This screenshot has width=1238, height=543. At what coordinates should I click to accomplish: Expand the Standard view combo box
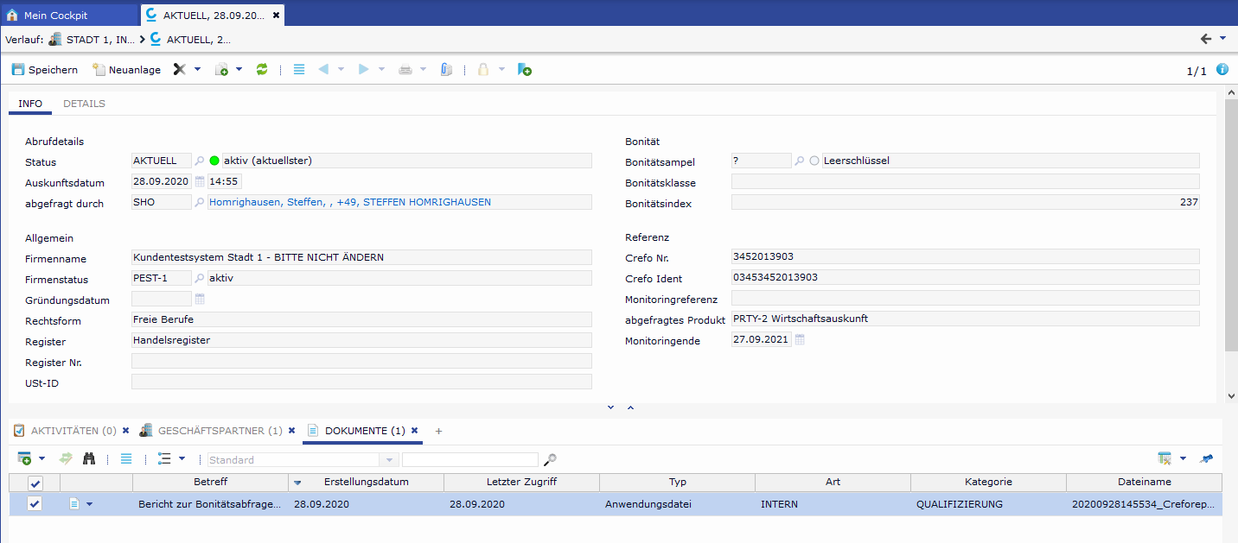[389, 460]
